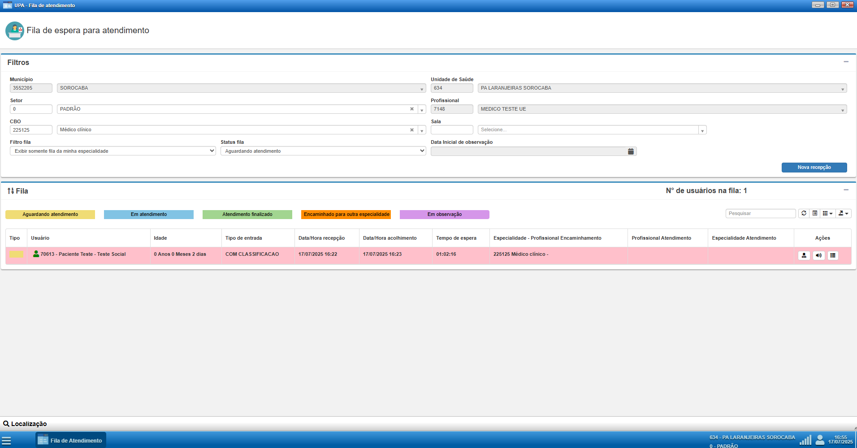The image size is (857, 448).
Task: Click the refresh queue table icon
Action: pos(804,213)
